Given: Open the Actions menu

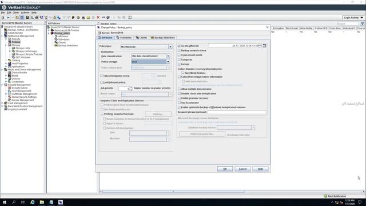Looking at the screenshot, I should (x=25, y=13).
